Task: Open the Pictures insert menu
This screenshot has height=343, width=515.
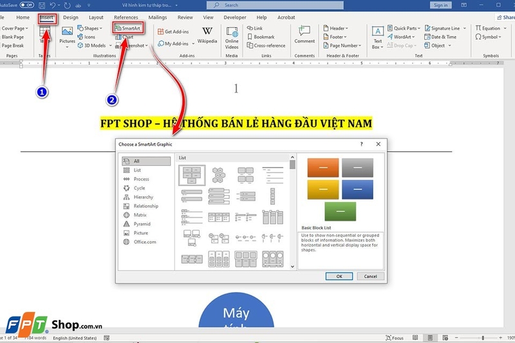Action: [x=67, y=37]
